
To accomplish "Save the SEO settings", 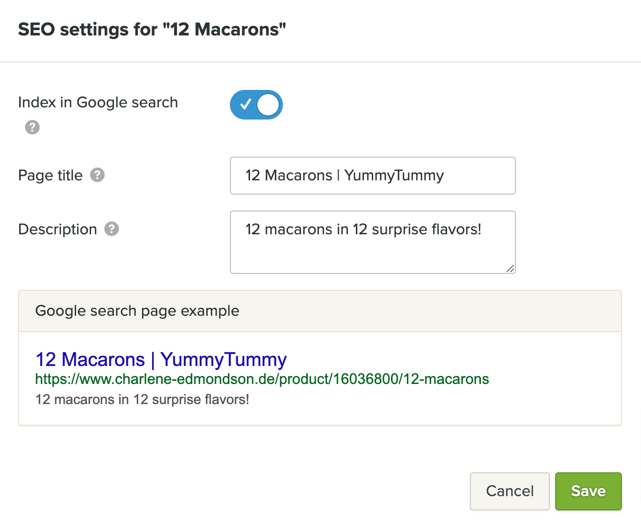I will pos(588,491).
